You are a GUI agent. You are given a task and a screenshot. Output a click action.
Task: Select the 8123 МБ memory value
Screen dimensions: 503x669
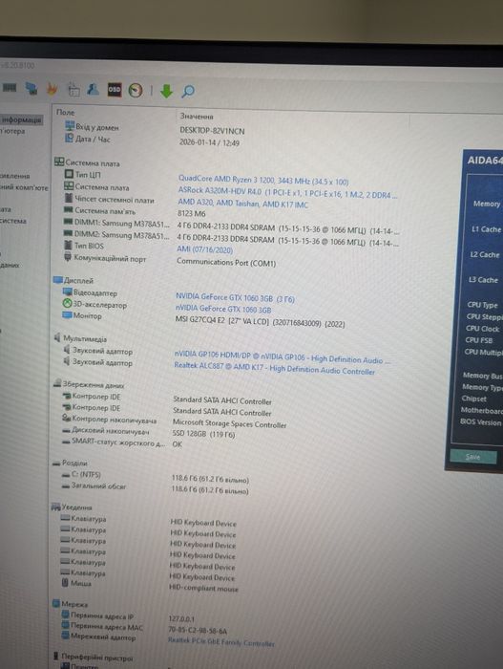(x=192, y=213)
